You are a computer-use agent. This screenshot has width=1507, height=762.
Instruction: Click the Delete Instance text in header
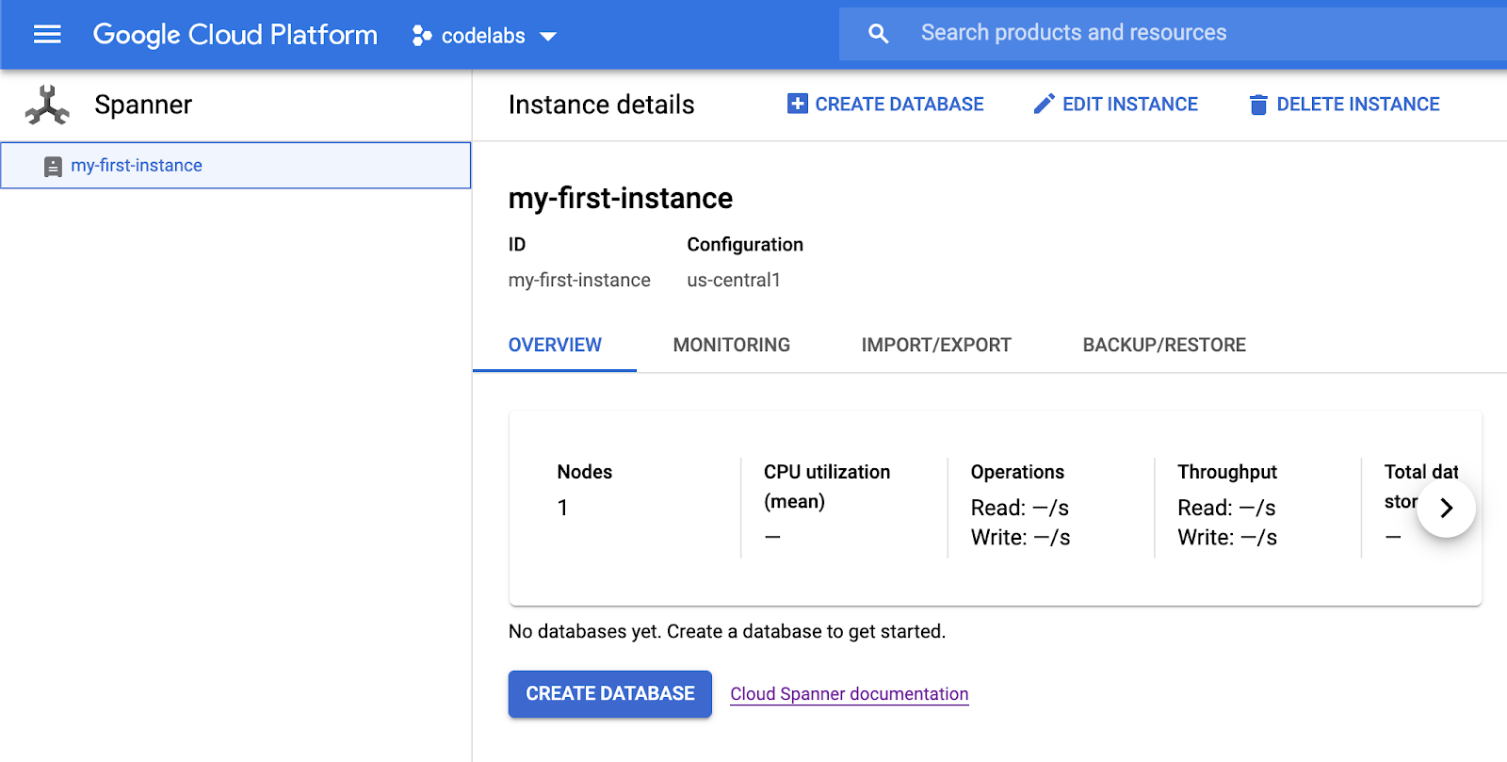coord(1357,105)
